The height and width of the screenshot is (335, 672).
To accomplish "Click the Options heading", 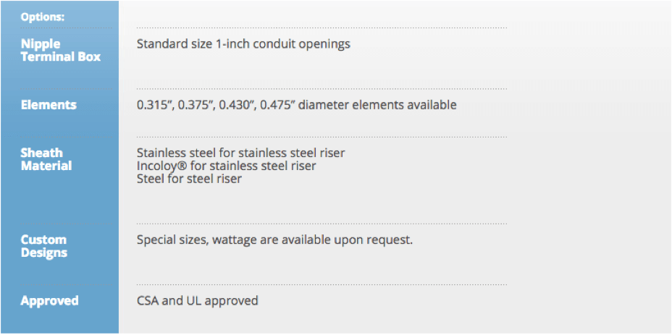I will click(41, 16).
